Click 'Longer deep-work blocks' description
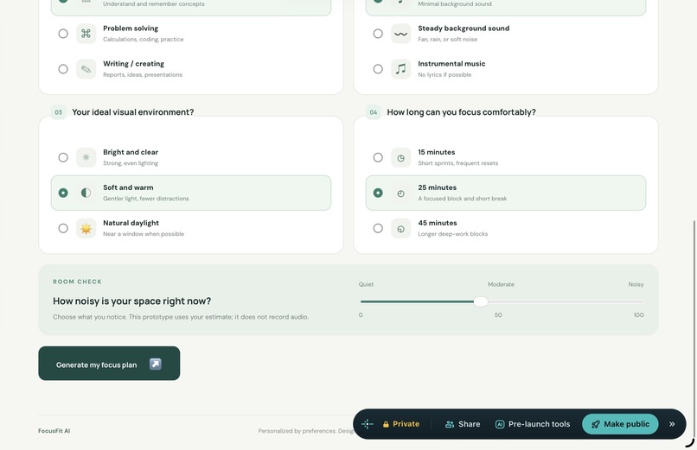 [x=452, y=234]
